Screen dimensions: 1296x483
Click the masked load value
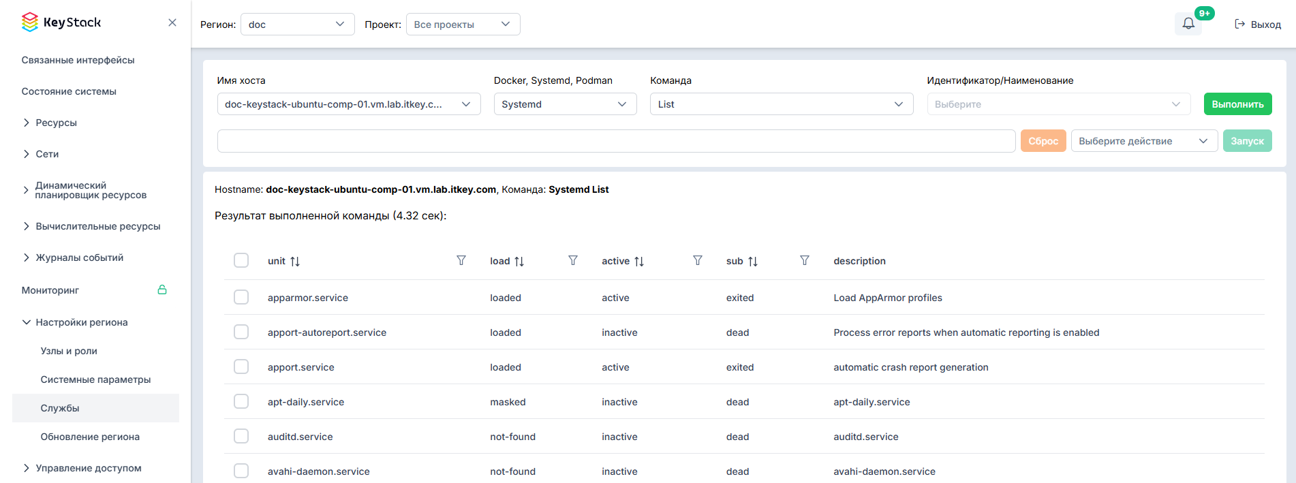508,402
